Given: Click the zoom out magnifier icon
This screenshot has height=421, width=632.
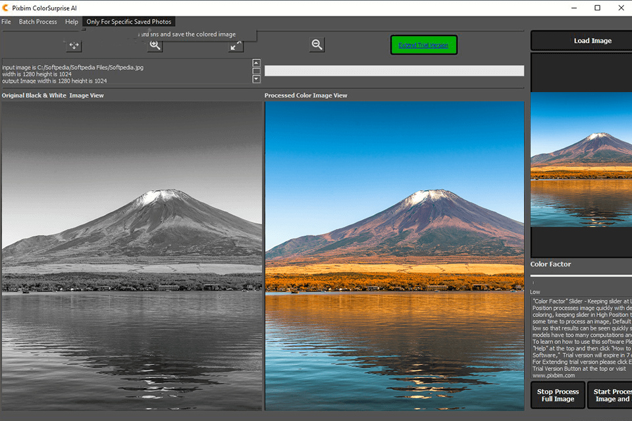Looking at the screenshot, I should tap(317, 45).
